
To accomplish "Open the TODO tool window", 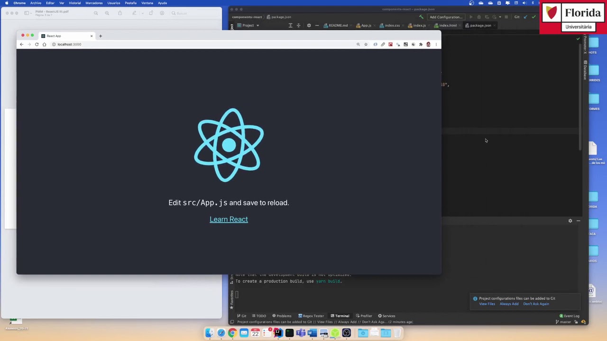I will (x=259, y=316).
